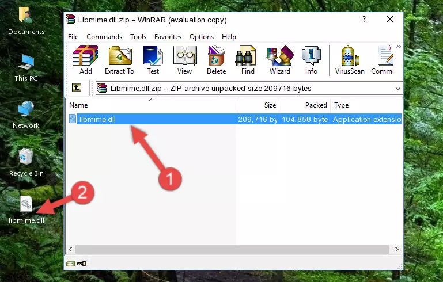The height and width of the screenshot is (282, 443).
Task: Click the WinRAR title bar icon
Action: click(x=71, y=20)
